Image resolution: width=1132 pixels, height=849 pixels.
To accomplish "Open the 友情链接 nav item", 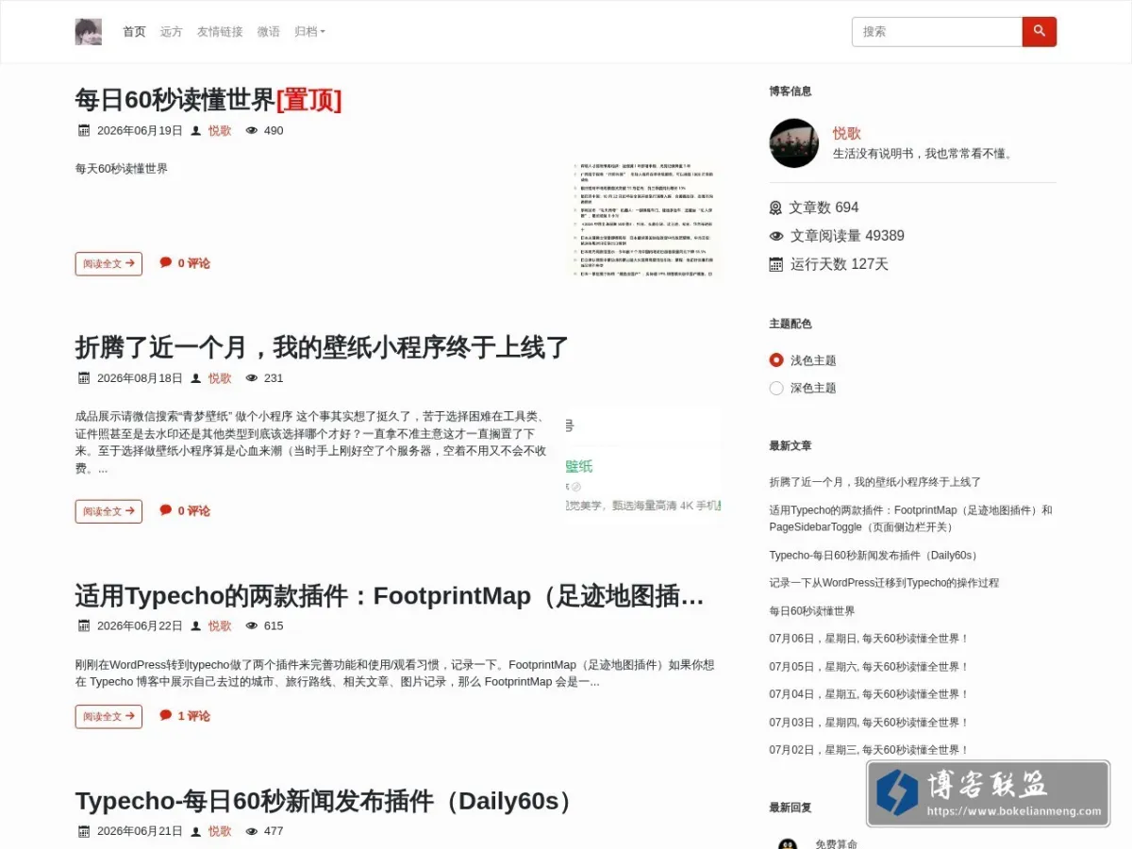I will [220, 31].
